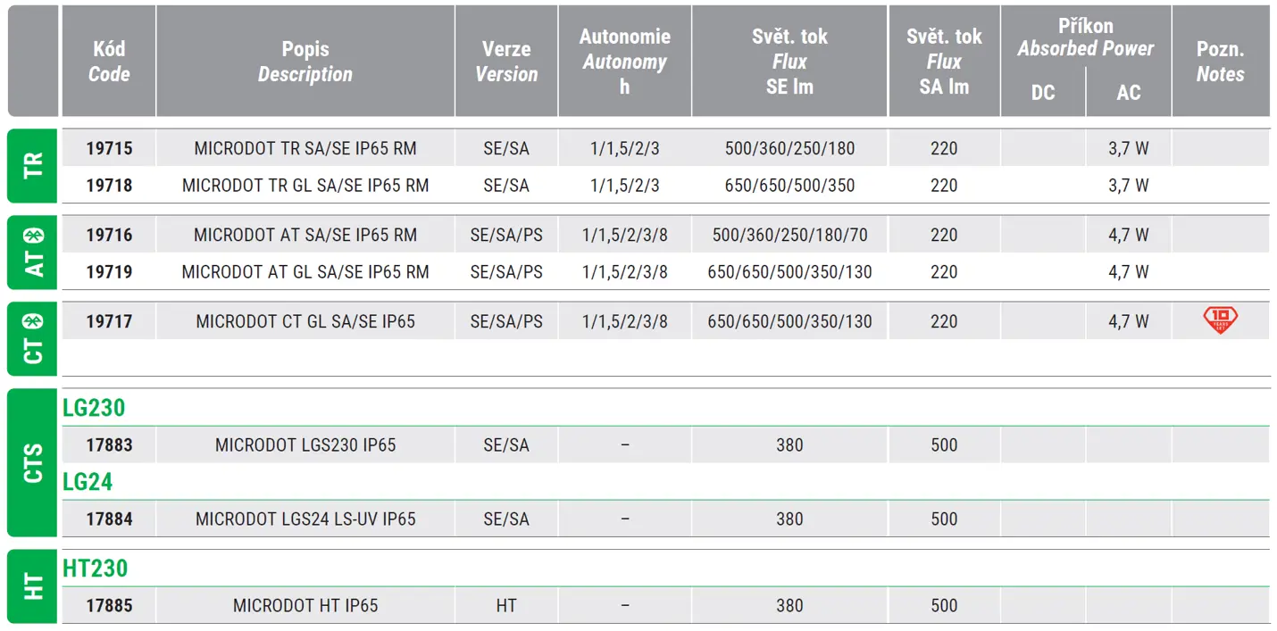The image size is (1277, 631).
Task: Click the Příkon Absorbed Power header
Action: (1086, 37)
